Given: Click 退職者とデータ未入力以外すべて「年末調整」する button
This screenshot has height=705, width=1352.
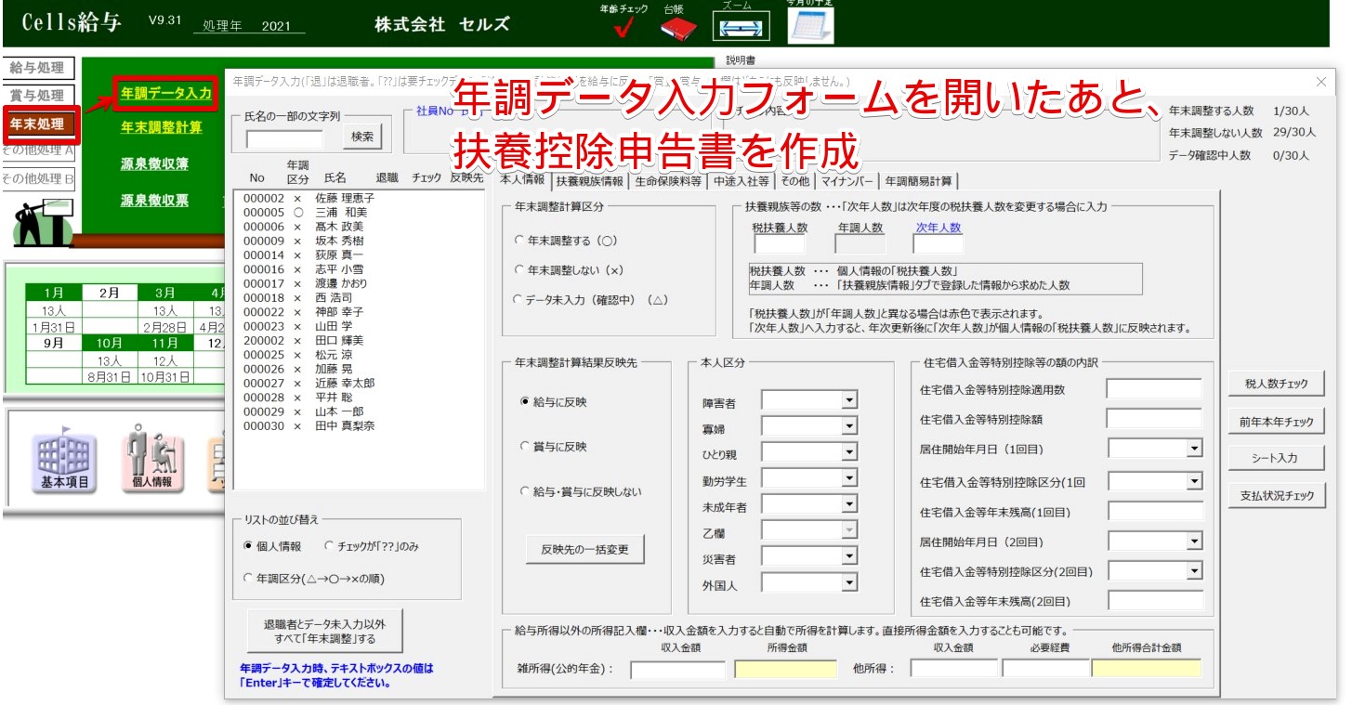Looking at the screenshot, I should (324, 631).
